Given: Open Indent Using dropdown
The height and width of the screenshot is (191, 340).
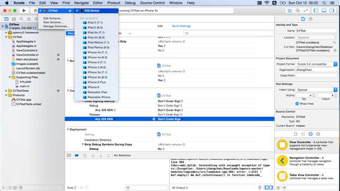Looking at the screenshot, I should [317, 90].
